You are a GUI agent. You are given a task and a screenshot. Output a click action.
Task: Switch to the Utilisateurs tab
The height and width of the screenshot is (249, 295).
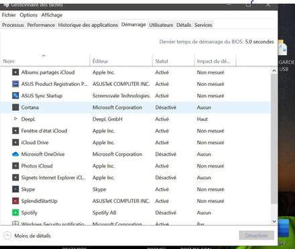click(x=161, y=25)
